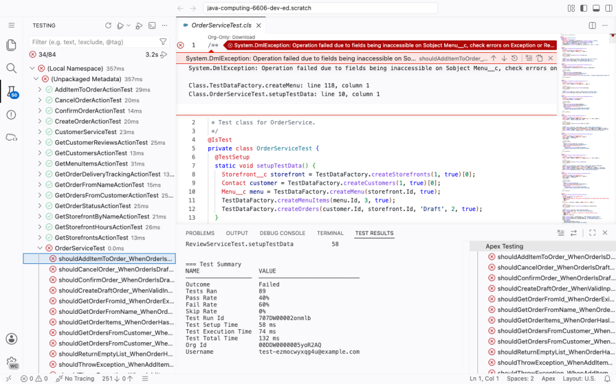This screenshot has height=384, width=616.
Task: Open the Salesforce cloud icon in activity bar
Action: click(11, 137)
